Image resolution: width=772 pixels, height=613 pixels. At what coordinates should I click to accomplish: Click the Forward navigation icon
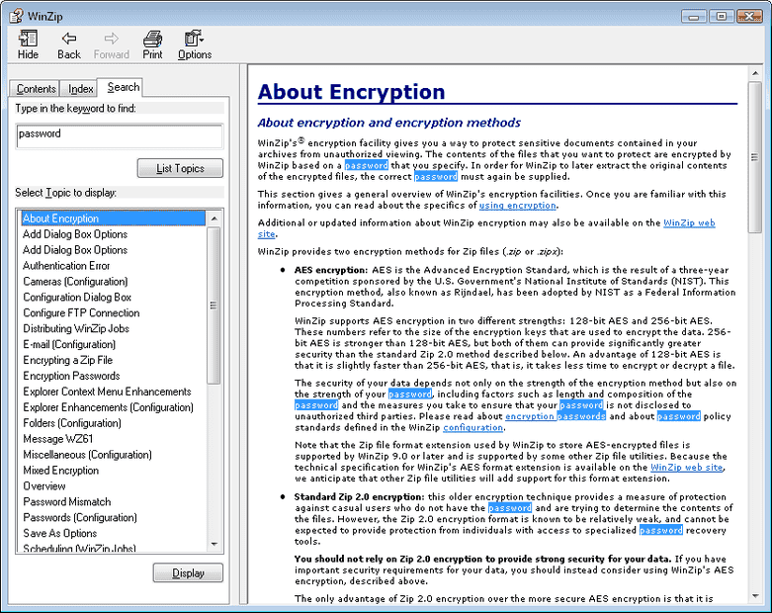(x=112, y=44)
